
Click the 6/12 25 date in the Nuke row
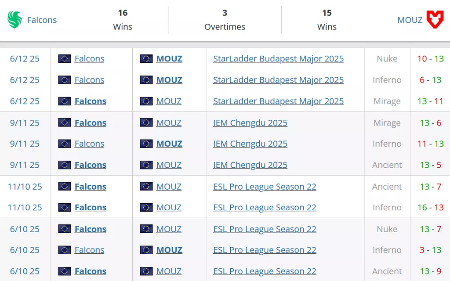click(25, 59)
